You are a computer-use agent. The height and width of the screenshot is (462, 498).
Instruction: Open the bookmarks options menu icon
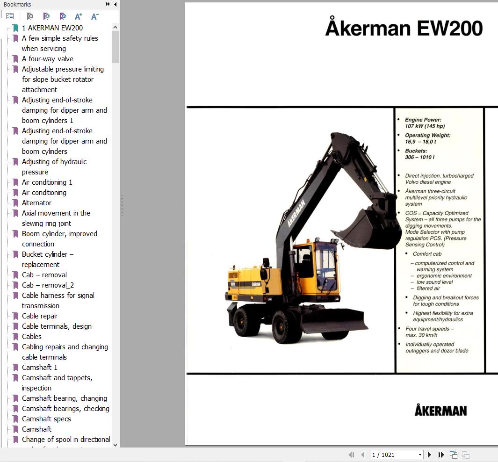coord(10,16)
